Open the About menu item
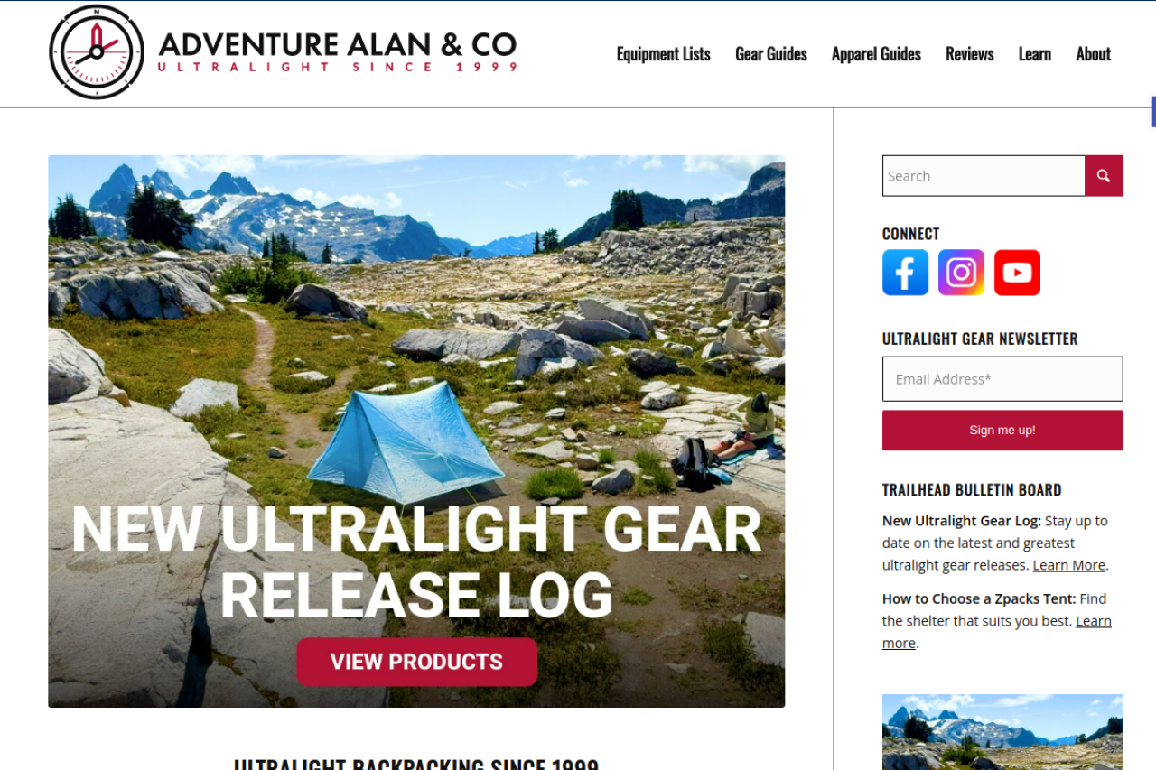This screenshot has width=1156, height=770. coord(1094,54)
